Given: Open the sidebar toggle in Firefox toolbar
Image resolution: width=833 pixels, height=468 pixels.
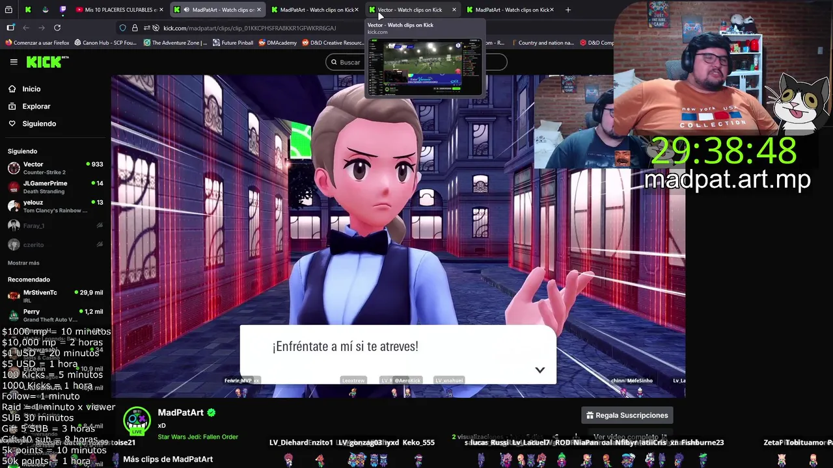Looking at the screenshot, I should point(10,28).
